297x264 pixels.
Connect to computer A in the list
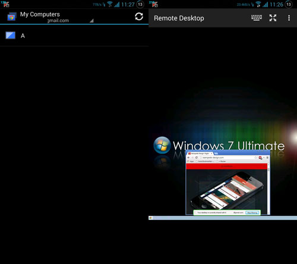tap(74, 36)
